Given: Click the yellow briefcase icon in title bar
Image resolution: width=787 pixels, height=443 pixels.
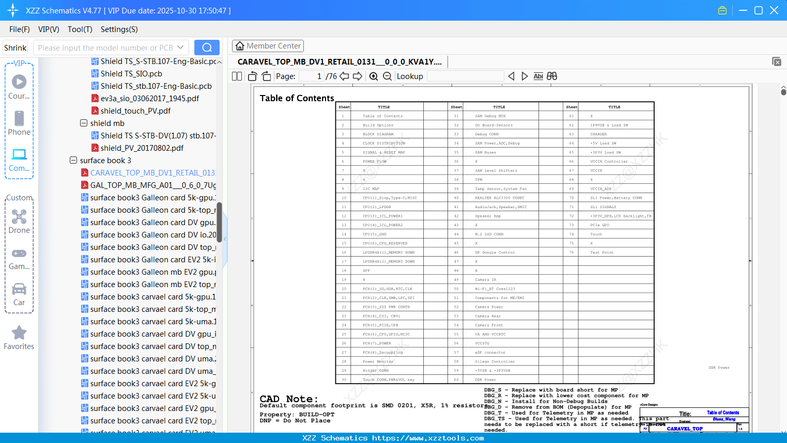Looking at the screenshot, I should [722, 10].
